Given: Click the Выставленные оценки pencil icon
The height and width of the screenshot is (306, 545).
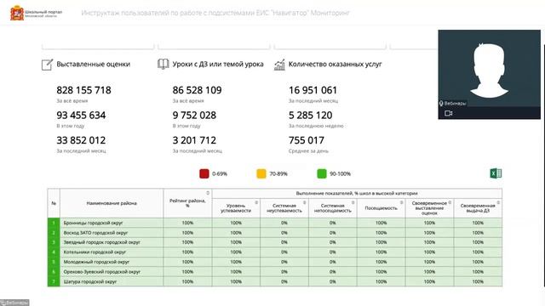Looking at the screenshot, I should (x=48, y=65).
